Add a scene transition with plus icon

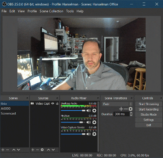pyautogui.click(x=121, y=109)
